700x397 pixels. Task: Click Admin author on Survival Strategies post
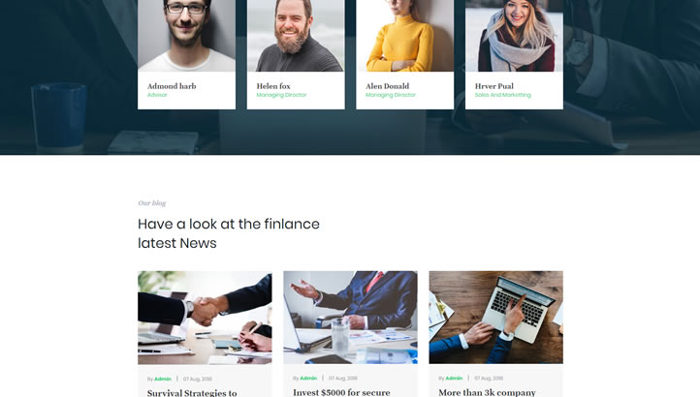163,379
